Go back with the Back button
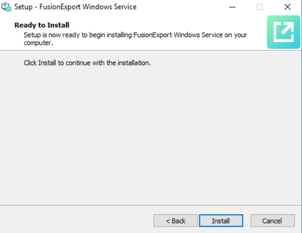The image size is (302, 233). pyautogui.click(x=175, y=221)
